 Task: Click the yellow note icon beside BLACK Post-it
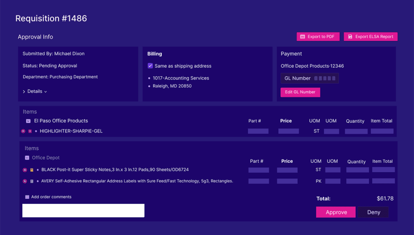[32, 170]
